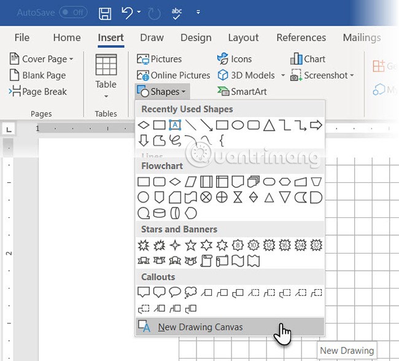
Task: Toggle the AutoSave switch
Action: (x=73, y=12)
